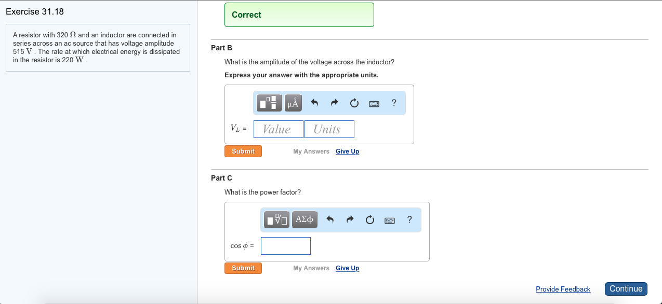Viewport: 662px width, 304px height.
Task: Reset the Part B answer field
Action: [x=354, y=103]
